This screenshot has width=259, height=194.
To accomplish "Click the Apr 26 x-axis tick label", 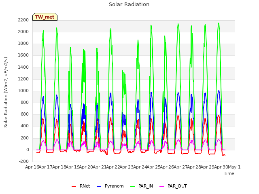I will [167, 167].
